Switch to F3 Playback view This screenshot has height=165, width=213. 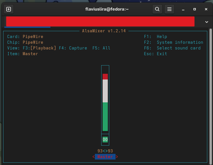(x=43, y=48)
